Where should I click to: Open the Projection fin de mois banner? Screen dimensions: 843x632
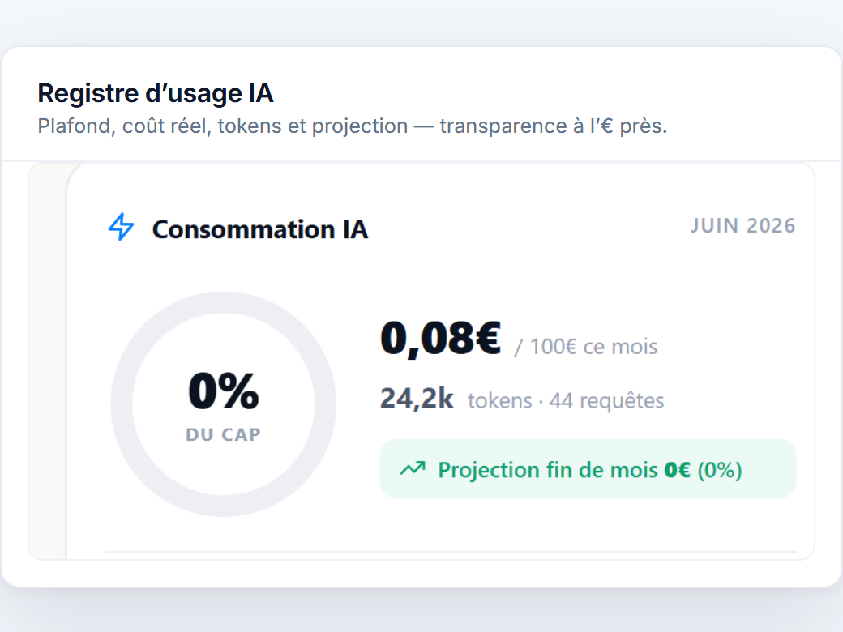588,468
